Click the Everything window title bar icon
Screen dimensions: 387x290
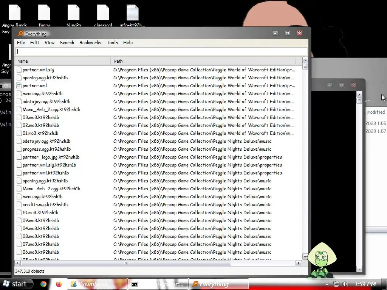point(20,34)
